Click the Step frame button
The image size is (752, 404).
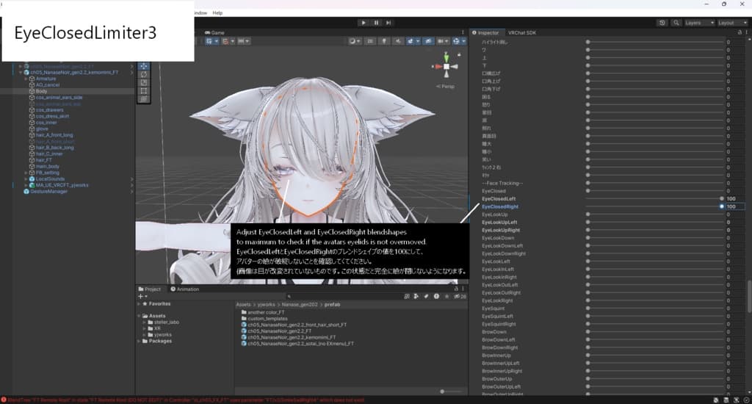[388, 23]
